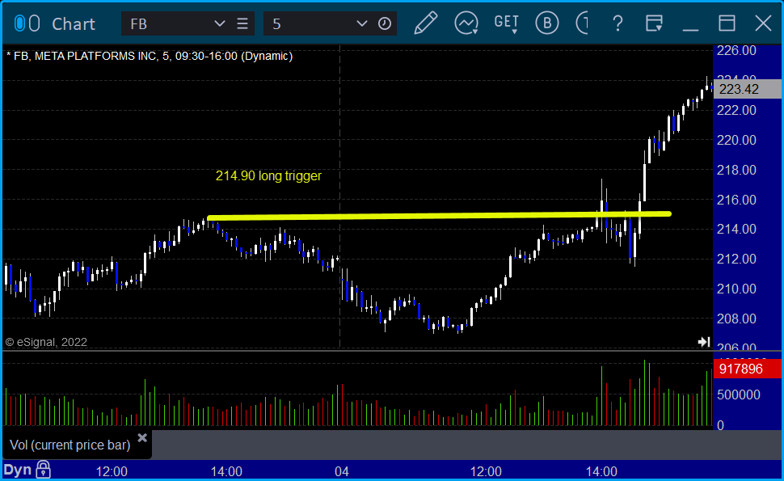Select the '214.90 long trigger' text annotation
The width and height of the screenshot is (784, 481).
pyautogui.click(x=268, y=176)
